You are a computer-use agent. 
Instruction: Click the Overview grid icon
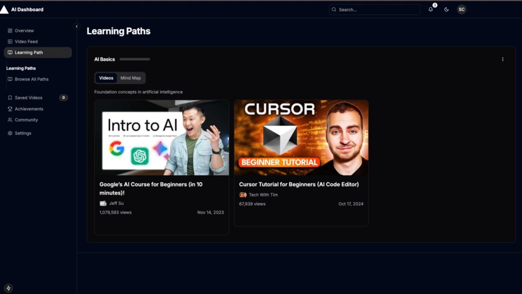[x=10, y=30]
